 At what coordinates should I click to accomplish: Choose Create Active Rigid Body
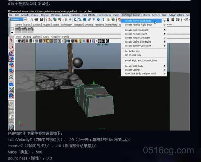(x=141, y=21)
